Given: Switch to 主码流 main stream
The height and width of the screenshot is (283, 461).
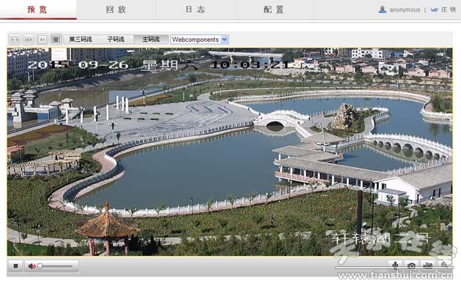Looking at the screenshot, I should pyautogui.click(x=151, y=39).
